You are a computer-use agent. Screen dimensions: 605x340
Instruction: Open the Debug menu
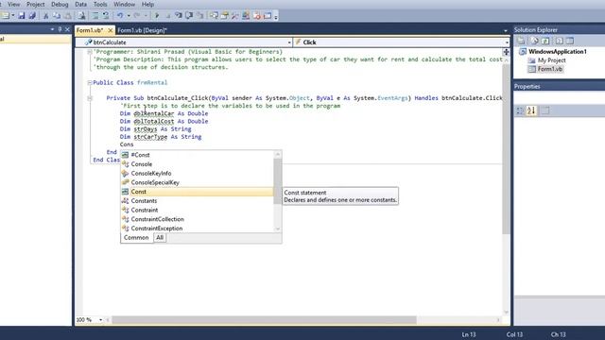click(x=60, y=4)
